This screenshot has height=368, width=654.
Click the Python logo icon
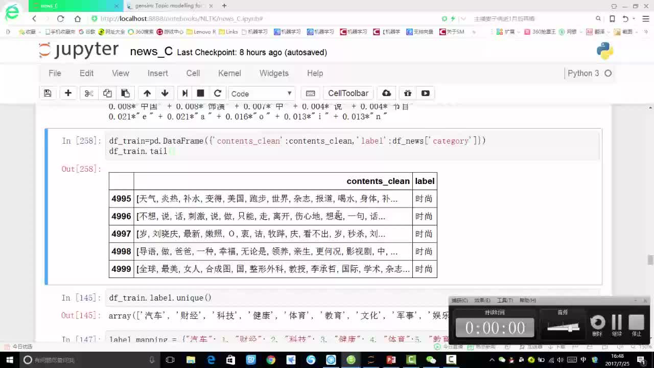pyautogui.click(x=605, y=51)
